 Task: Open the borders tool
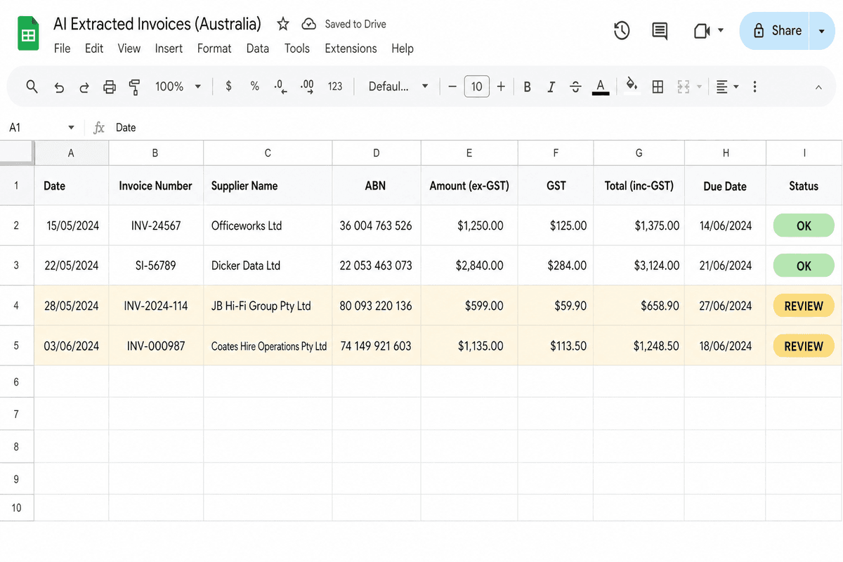pyautogui.click(x=658, y=87)
